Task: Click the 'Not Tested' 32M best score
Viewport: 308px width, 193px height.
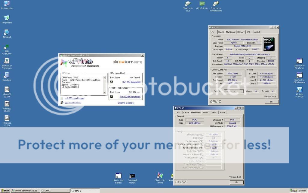Action: click(x=135, y=78)
